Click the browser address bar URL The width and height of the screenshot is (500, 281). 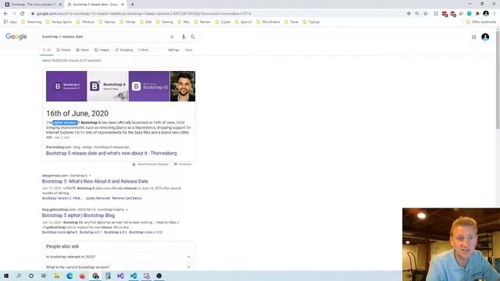[x=144, y=14]
